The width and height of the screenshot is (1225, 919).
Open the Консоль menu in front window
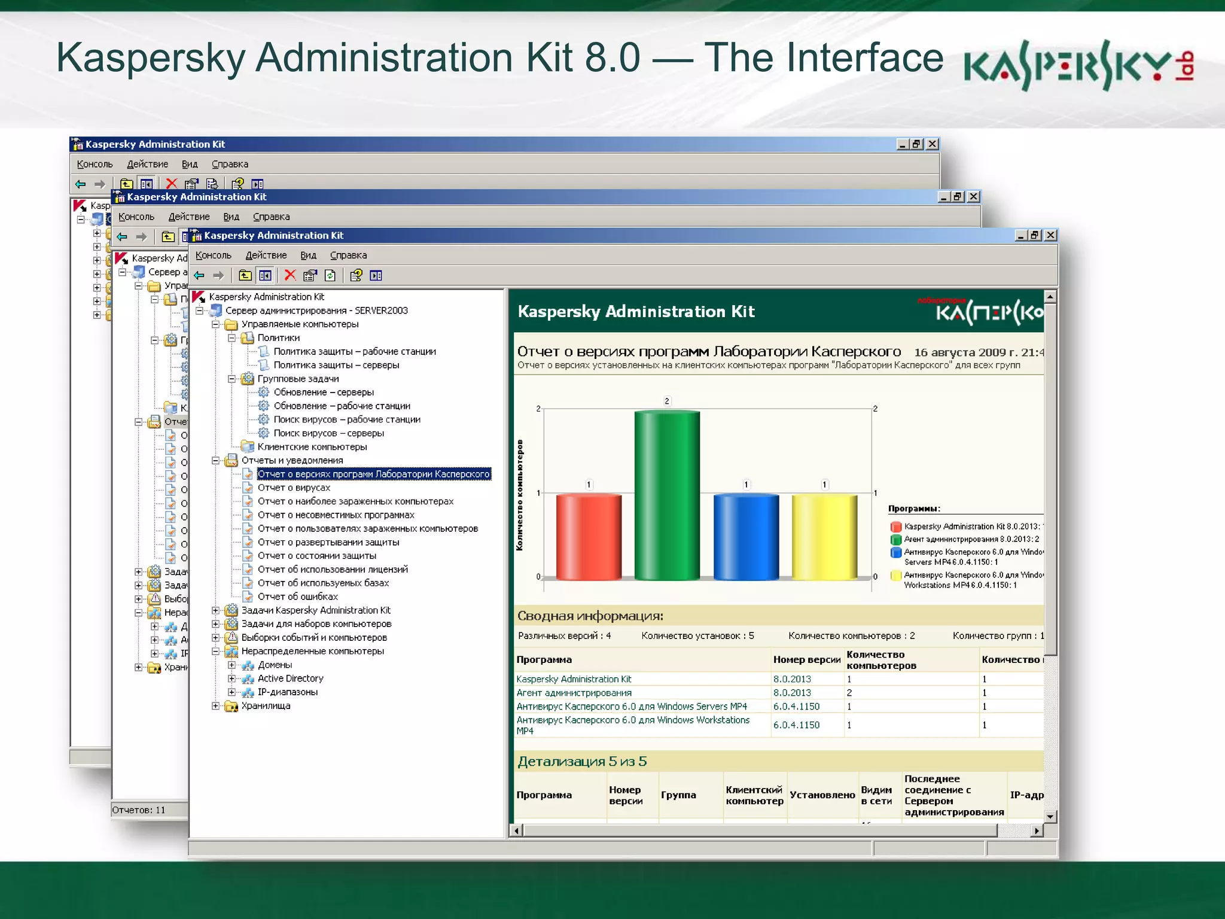click(214, 255)
